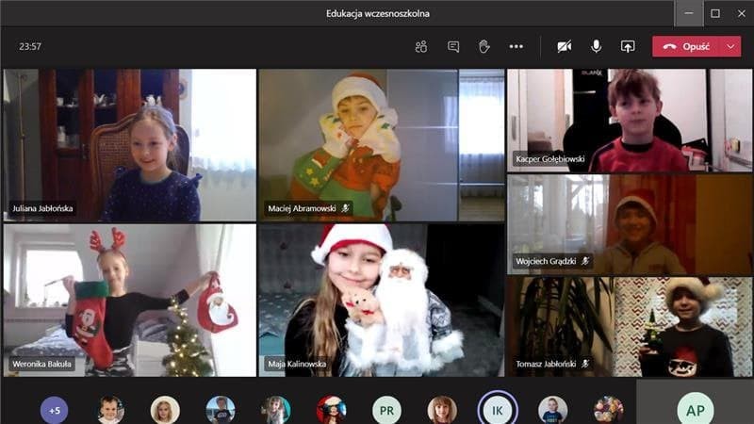Expand the Opuść leave options arrow
This screenshot has height=424, width=754.
pyautogui.click(x=731, y=46)
